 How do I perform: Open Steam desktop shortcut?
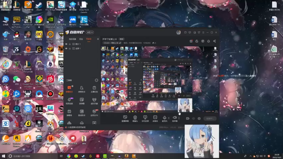pyautogui.click(x=39, y=6)
